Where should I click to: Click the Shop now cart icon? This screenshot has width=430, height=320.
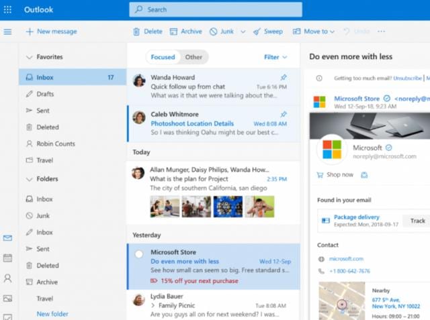pyautogui.click(x=320, y=175)
